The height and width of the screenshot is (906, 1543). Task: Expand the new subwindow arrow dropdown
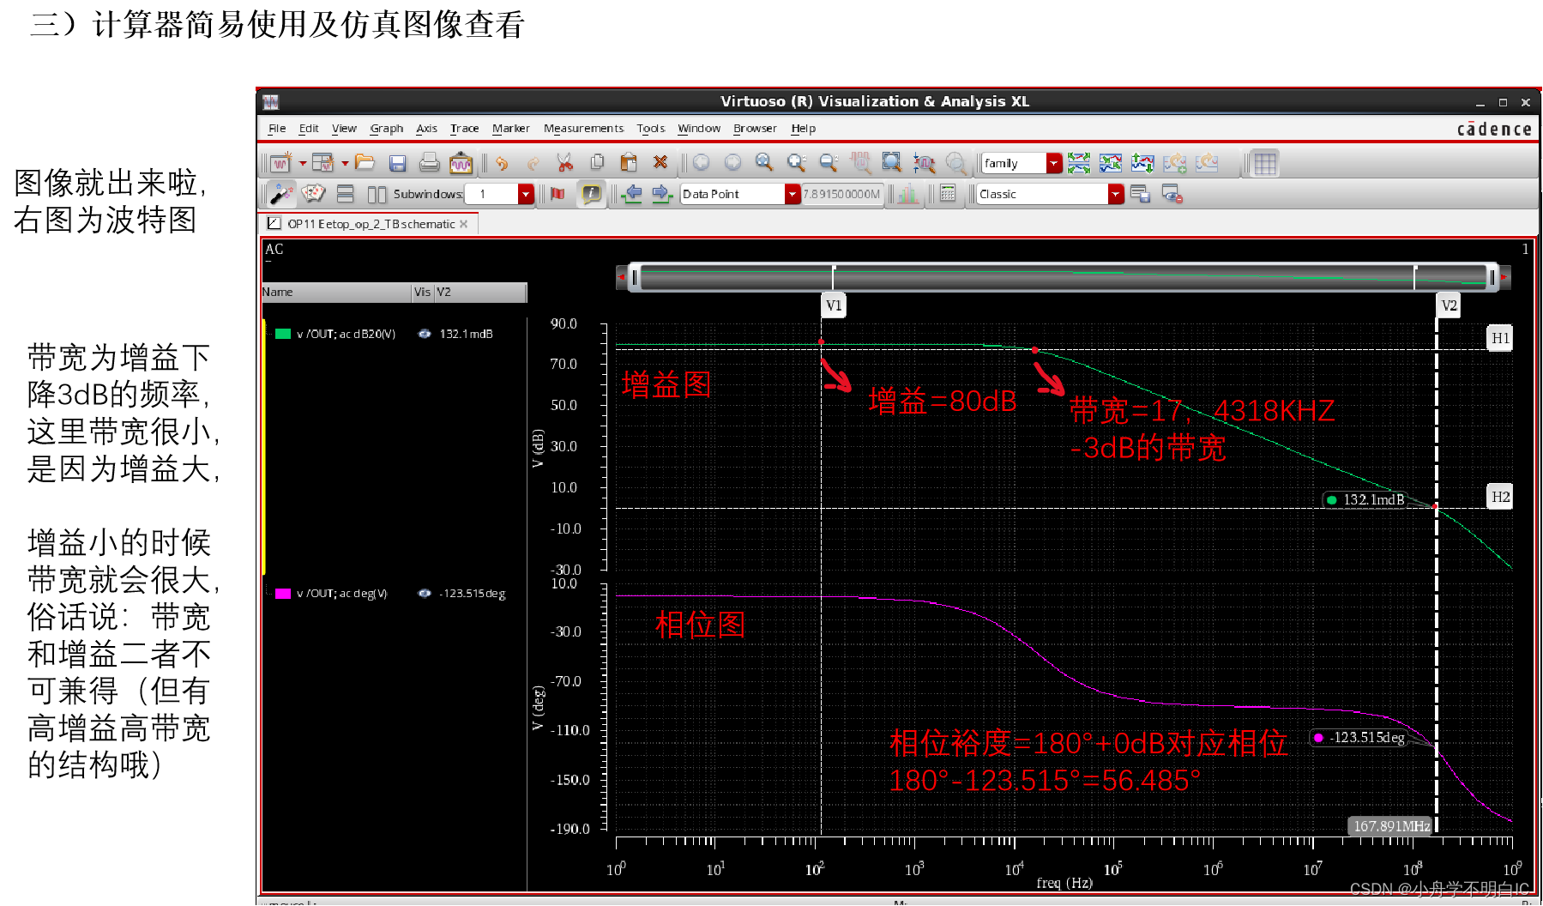tap(345, 162)
